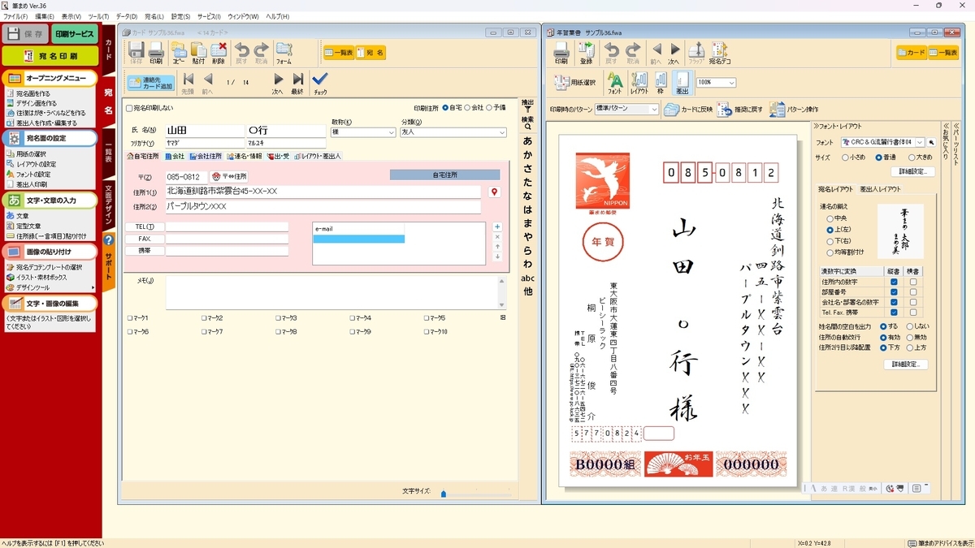Go to the last card with 最終 icon
975x548 pixels.
click(297, 82)
